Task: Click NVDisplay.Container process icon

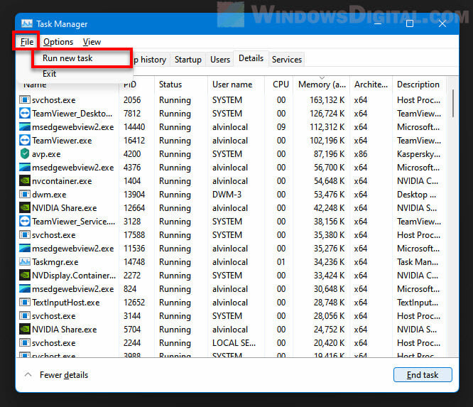Action: tap(25, 275)
